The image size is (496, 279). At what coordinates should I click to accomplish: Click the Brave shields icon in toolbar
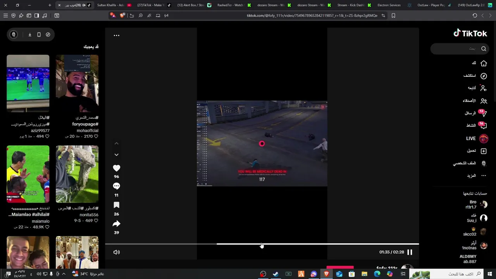coord(13,15)
